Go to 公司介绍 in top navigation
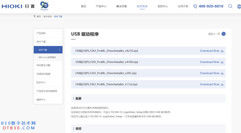The height and width of the screenshot is (133, 241). coord(183,6)
